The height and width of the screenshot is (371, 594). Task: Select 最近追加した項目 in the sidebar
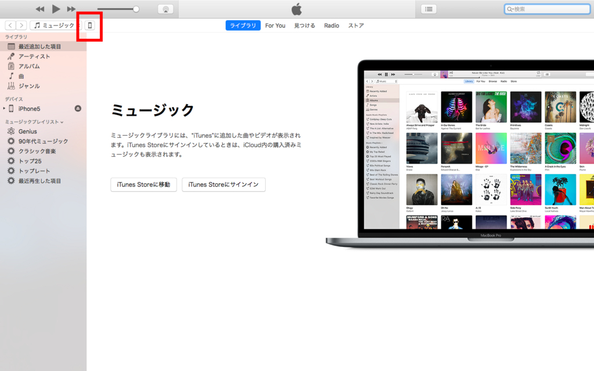point(43,46)
